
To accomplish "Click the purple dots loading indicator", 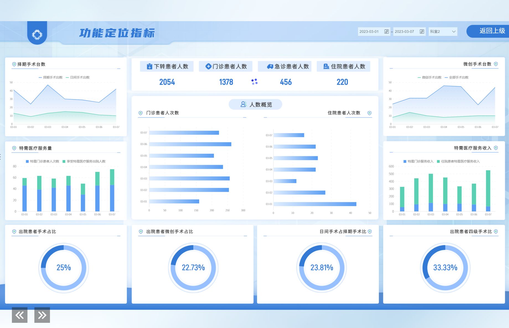I will click(x=254, y=82).
